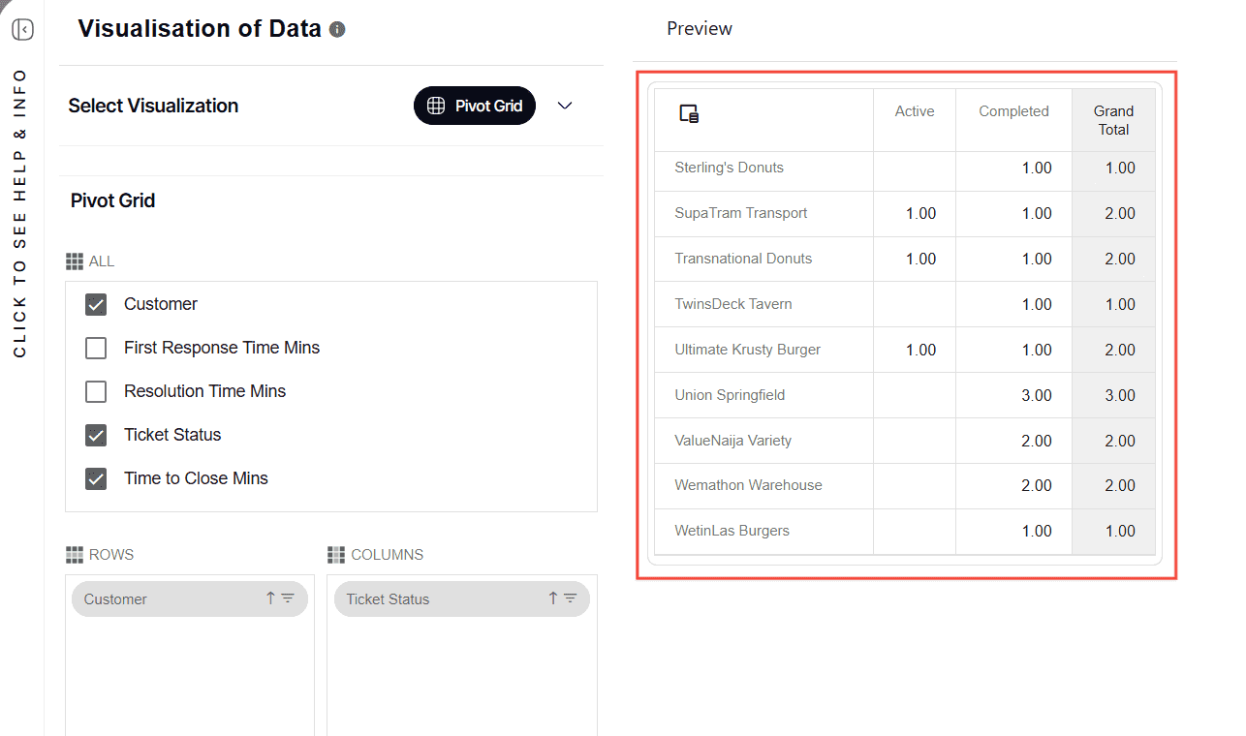
Task: Uncheck the Customer checkbox
Action: [x=96, y=304]
